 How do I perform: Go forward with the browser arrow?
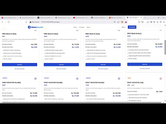tap(5, 22)
